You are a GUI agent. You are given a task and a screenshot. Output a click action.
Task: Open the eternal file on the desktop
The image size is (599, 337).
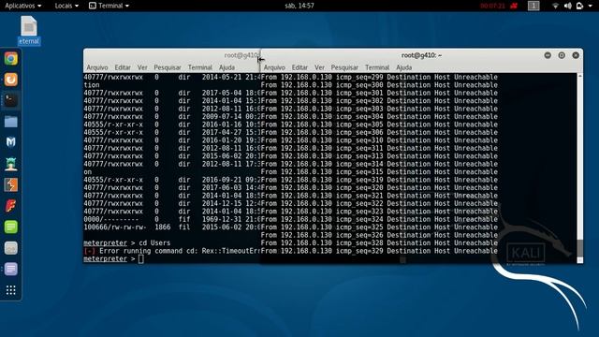tap(29, 30)
